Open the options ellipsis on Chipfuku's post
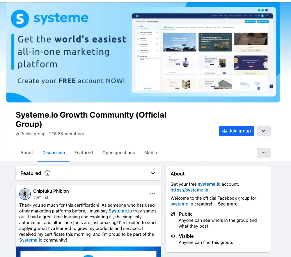Viewport: 291px width, 257px height. point(152,194)
